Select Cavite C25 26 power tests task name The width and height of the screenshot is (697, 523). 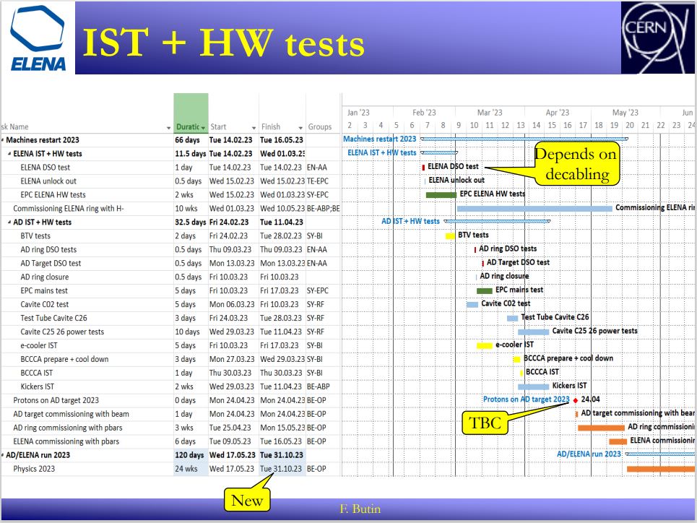(62, 332)
